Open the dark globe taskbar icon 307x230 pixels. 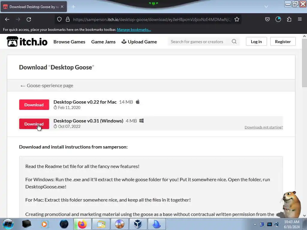click(x=64, y=224)
